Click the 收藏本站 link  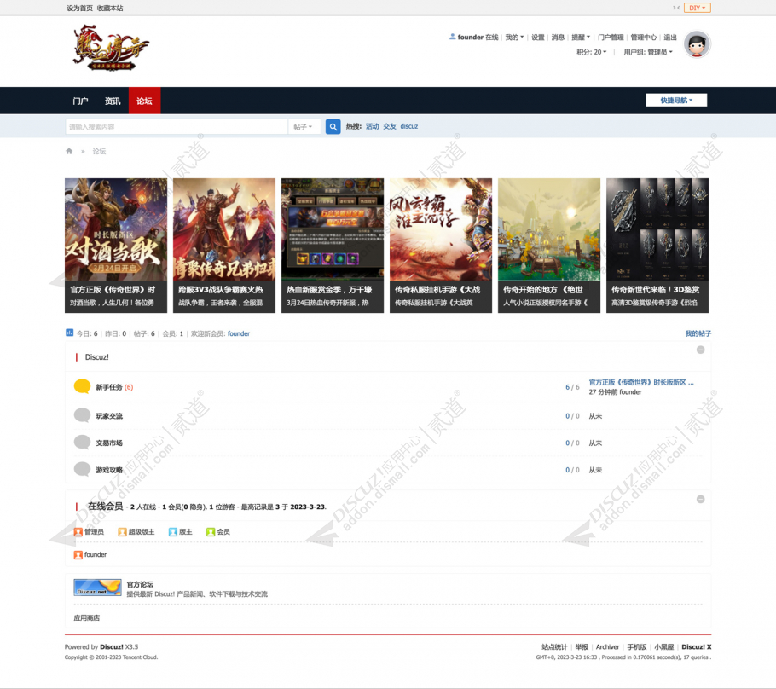[110, 8]
